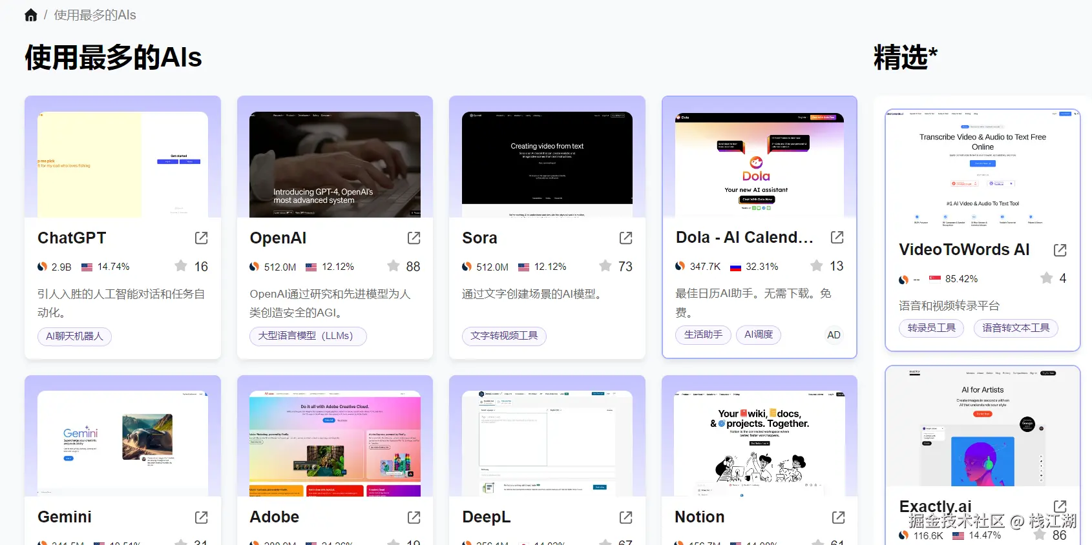Click the US flag beside 14.74% on ChatGPT

point(87,267)
